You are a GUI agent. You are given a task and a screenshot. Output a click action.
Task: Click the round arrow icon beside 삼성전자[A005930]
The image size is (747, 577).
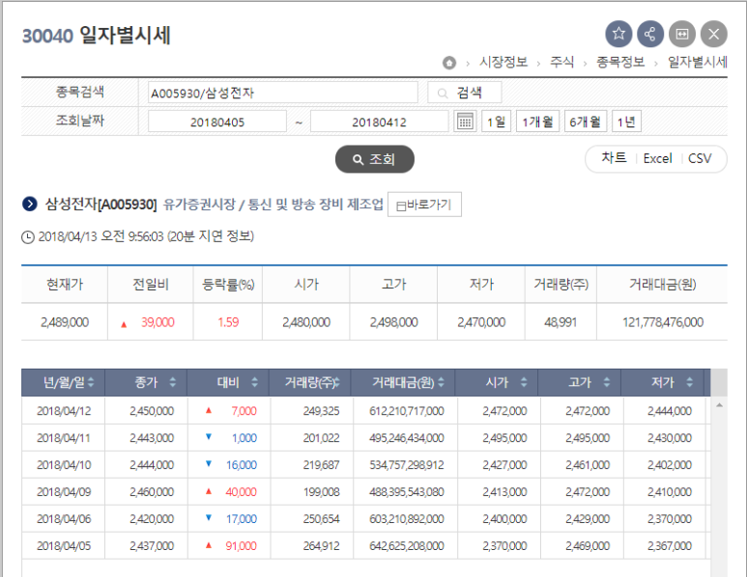[30, 204]
